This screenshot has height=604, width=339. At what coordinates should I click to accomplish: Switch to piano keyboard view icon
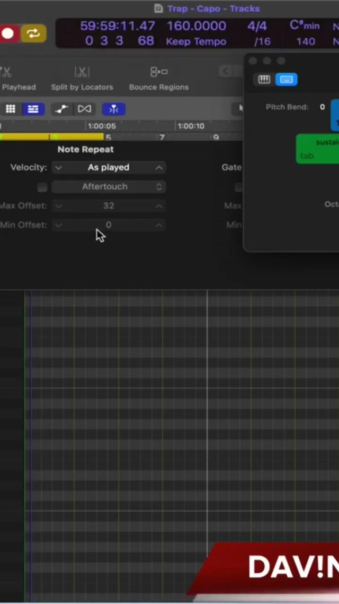(x=264, y=80)
